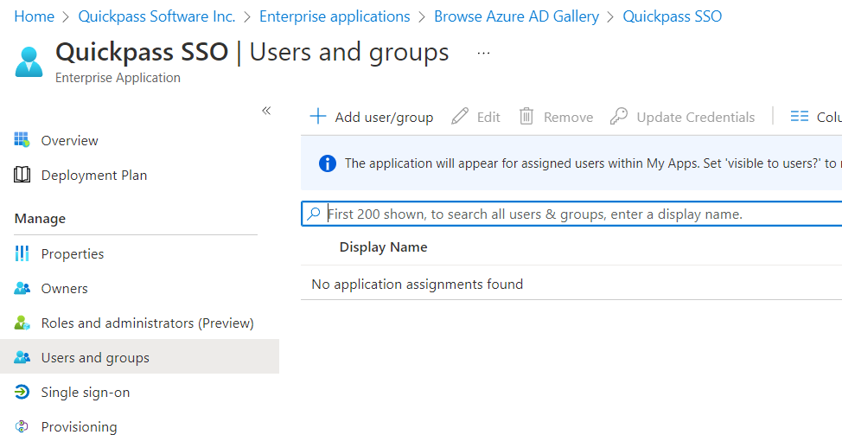Open Browse Azure AD Gallery breadcrumb
The height and width of the screenshot is (435, 842).
[x=517, y=16]
